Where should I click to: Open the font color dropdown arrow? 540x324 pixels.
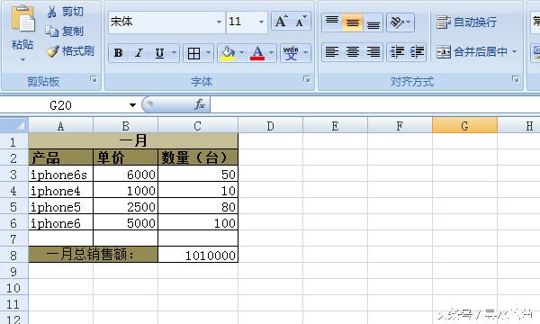coord(272,53)
